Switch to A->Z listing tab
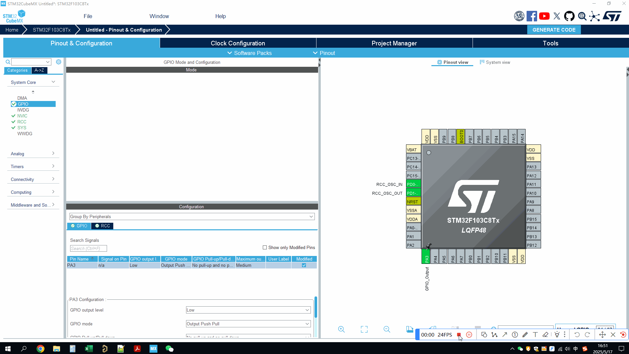The height and width of the screenshot is (354, 629). coord(40,70)
